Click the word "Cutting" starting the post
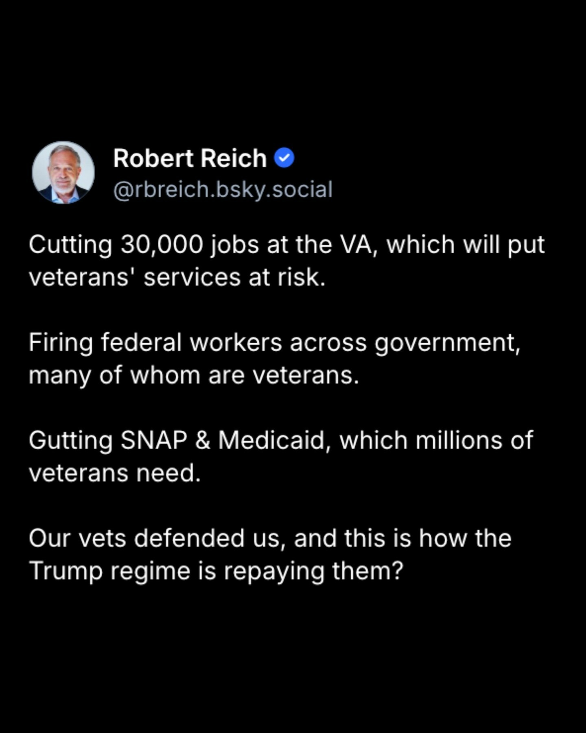The image size is (586, 733). pyautogui.click(x=70, y=245)
